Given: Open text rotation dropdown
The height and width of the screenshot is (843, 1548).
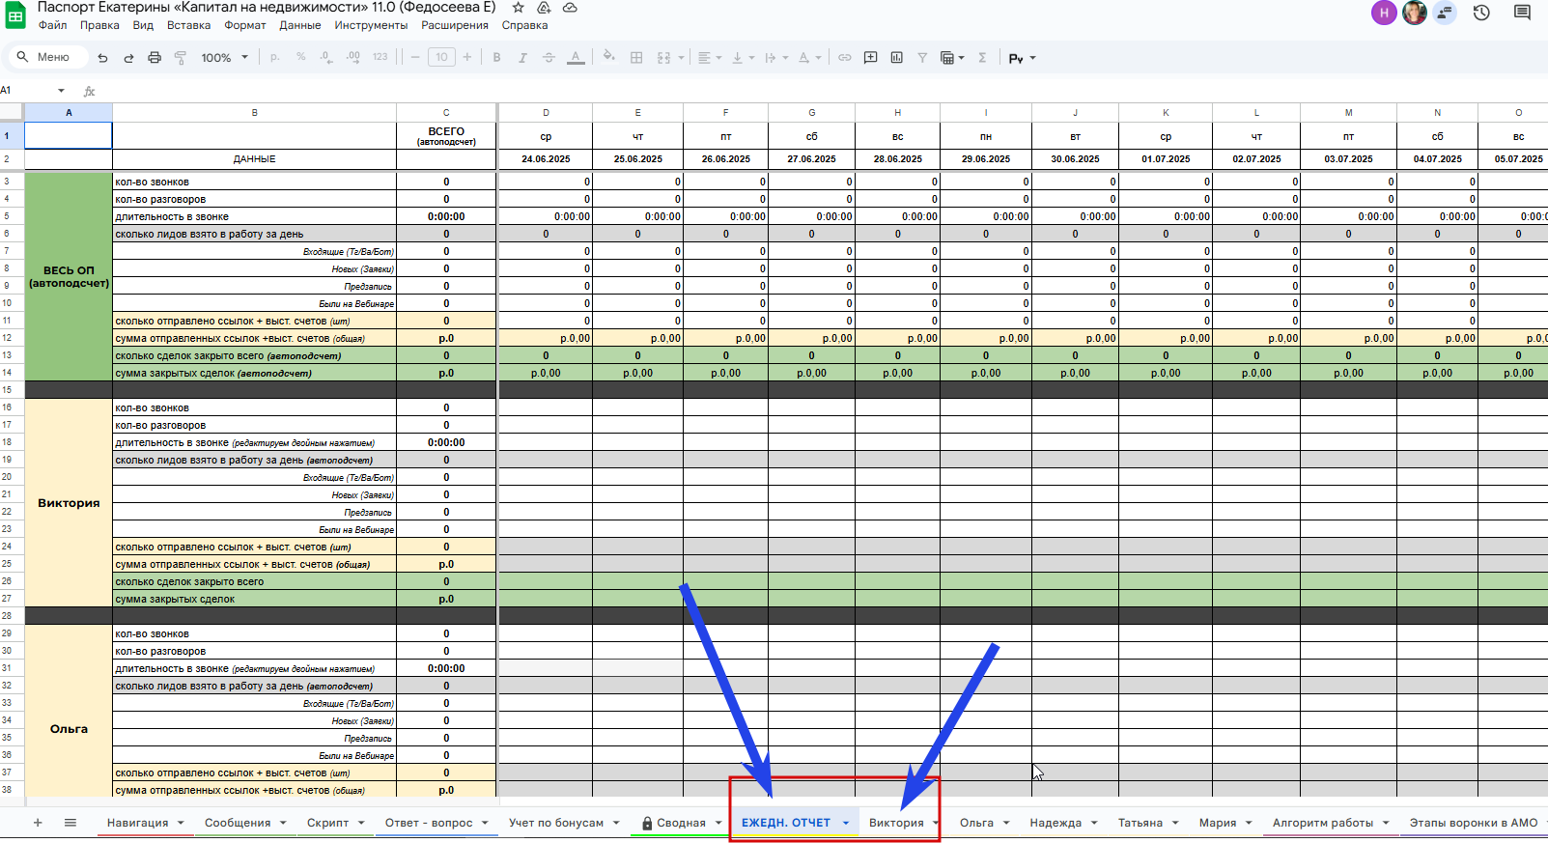Looking at the screenshot, I should coord(809,58).
